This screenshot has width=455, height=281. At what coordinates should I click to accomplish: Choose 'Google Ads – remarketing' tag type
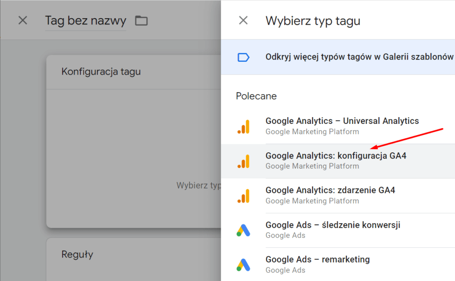pyautogui.click(x=338, y=265)
